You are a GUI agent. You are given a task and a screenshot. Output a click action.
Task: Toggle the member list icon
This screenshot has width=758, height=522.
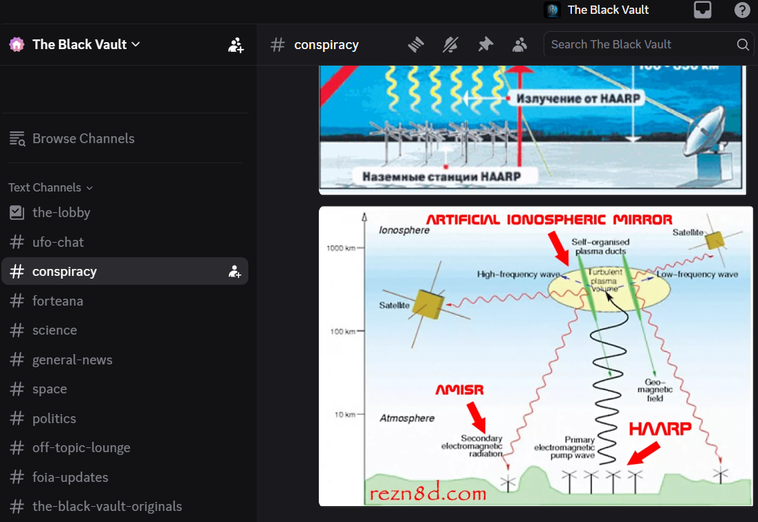coord(519,44)
